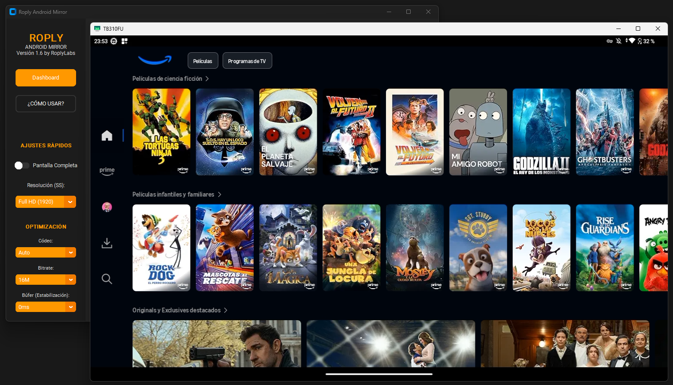This screenshot has width=673, height=385.
Task: Open the Códec Auto dropdown
Action: (x=46, y=252)
